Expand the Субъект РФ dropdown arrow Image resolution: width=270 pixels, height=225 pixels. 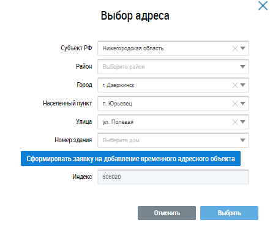click(x=242, y=48)
